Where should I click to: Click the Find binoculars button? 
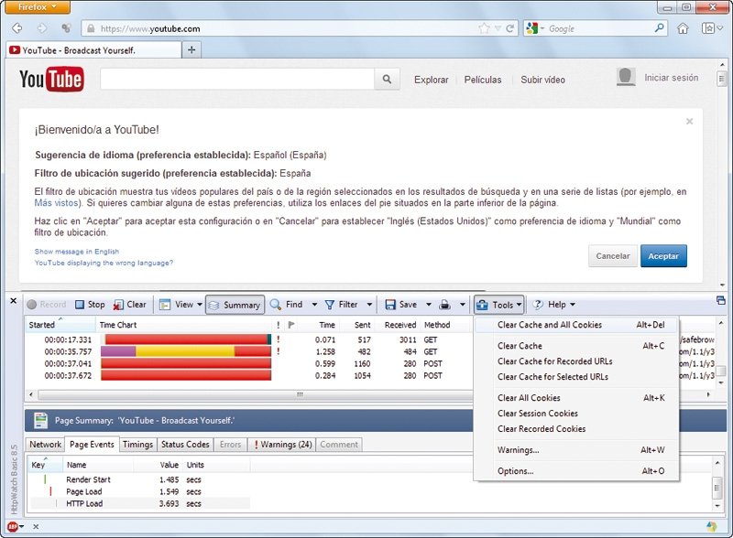(287, 305)
